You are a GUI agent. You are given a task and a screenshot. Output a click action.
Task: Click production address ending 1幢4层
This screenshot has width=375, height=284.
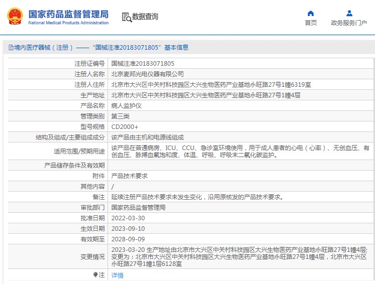[x=206, y=95]
